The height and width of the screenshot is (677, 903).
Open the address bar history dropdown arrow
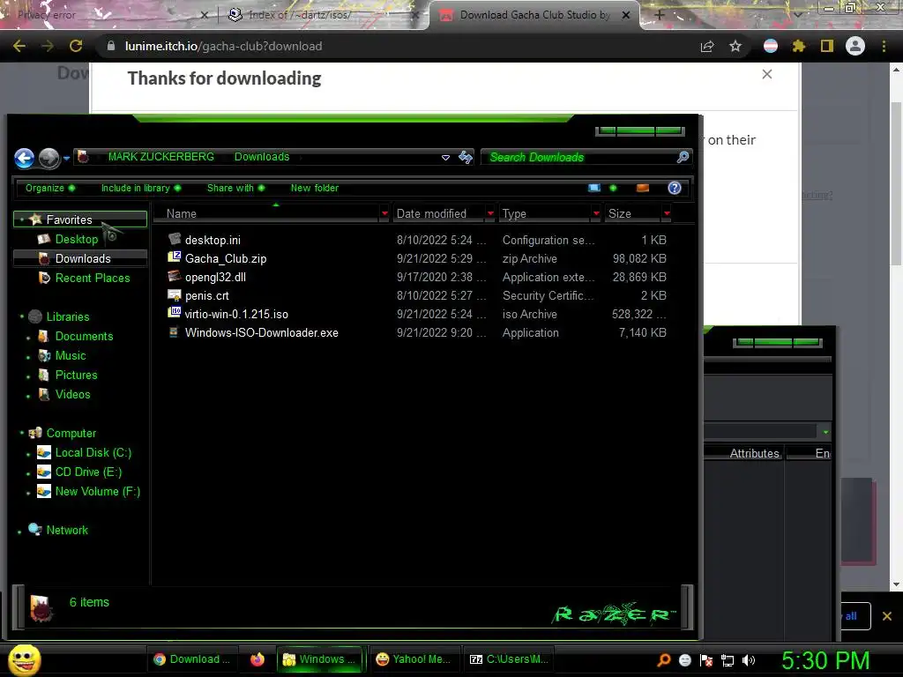(445, 158)
